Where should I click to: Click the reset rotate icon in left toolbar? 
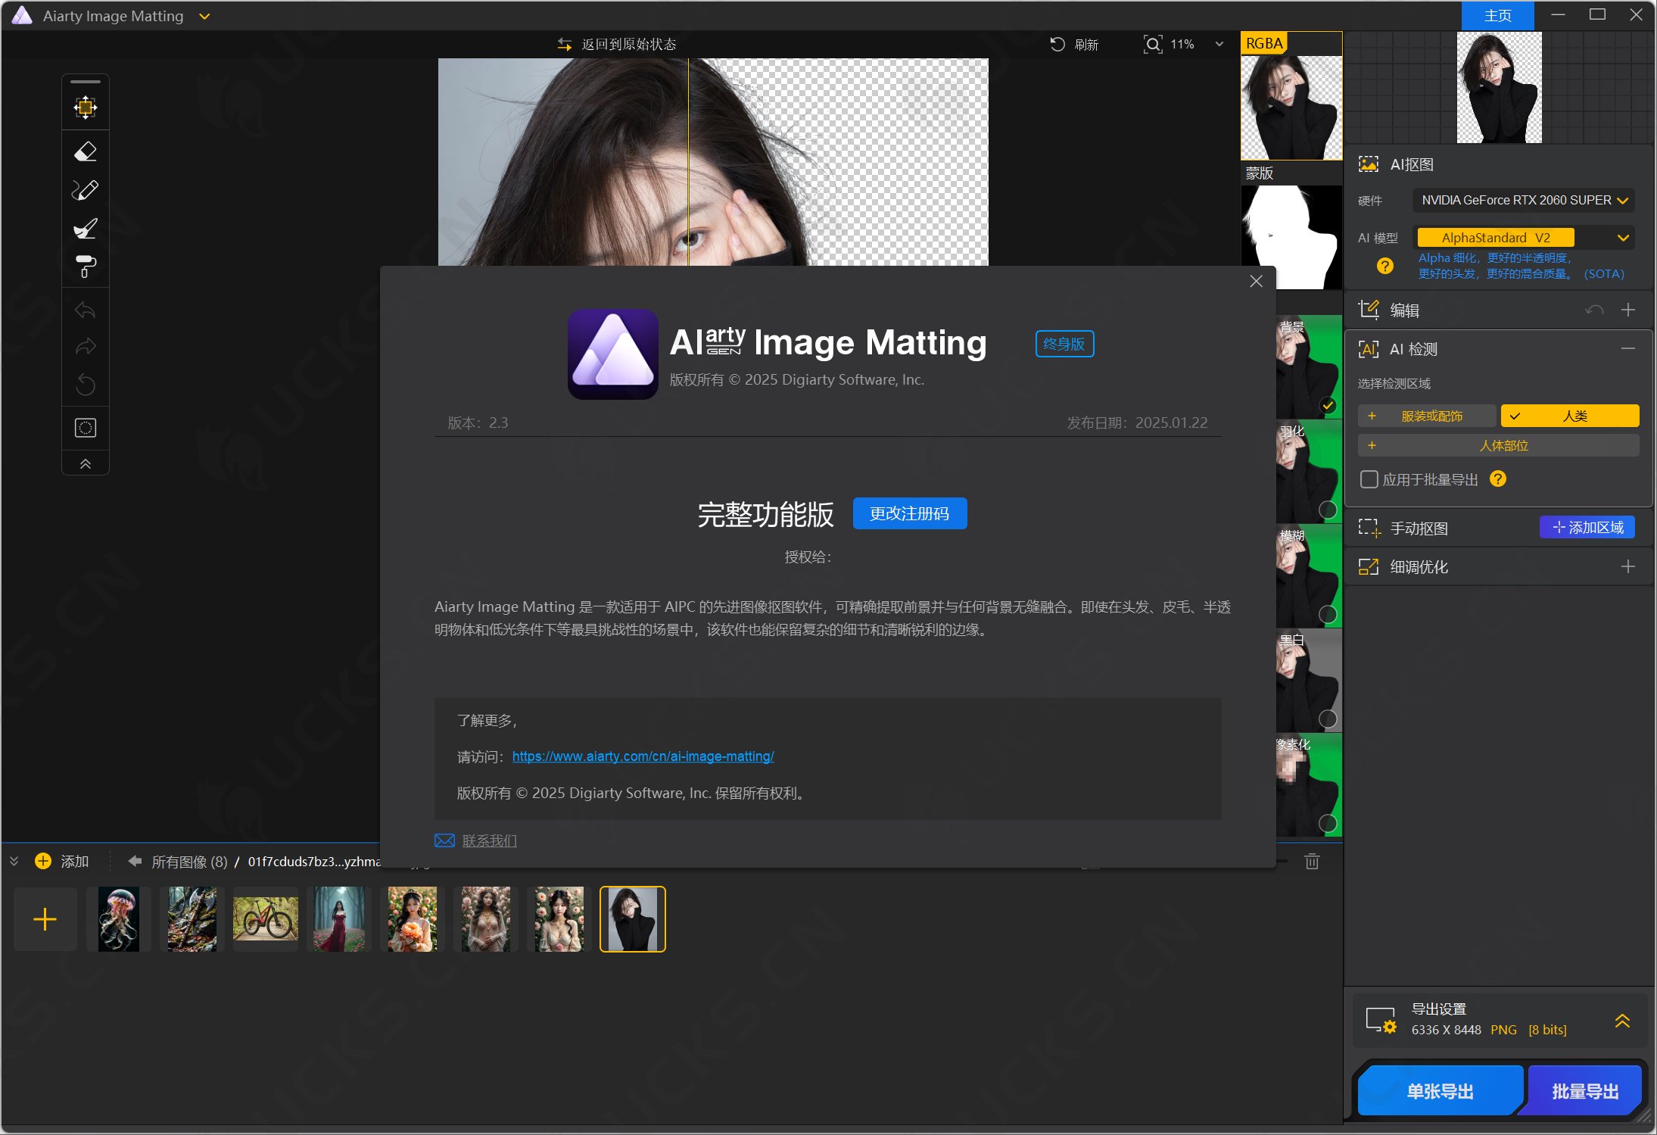click(86, 385)
